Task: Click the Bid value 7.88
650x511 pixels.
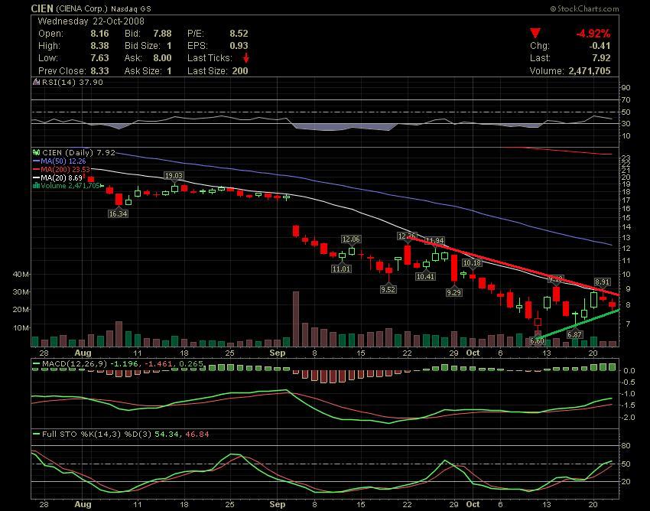Action: (x=162, y=34)
